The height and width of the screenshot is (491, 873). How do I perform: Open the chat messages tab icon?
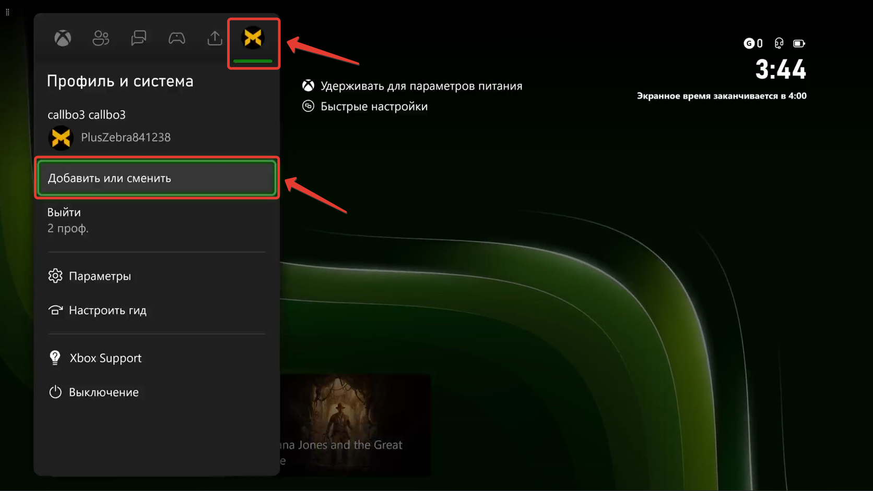click(139, 38)
